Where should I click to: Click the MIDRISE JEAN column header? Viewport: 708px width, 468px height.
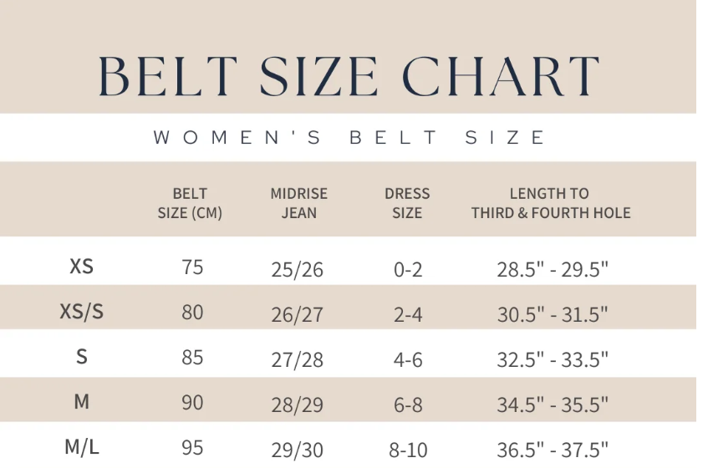coord(298,203)
